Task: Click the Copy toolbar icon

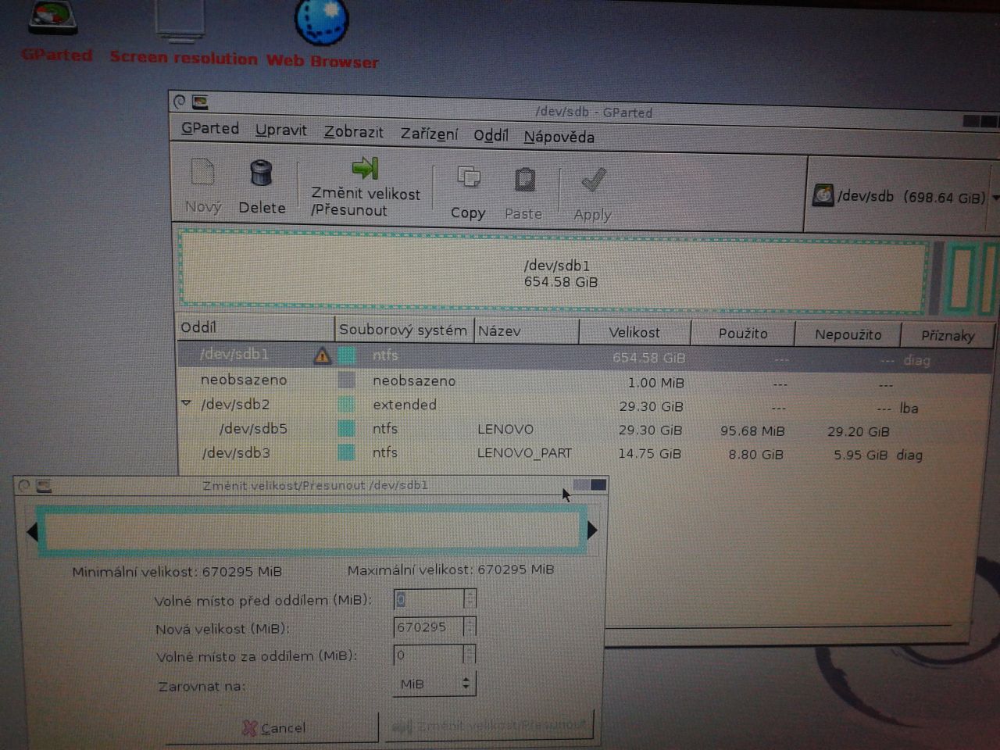Action: click(x=469, y=177)
